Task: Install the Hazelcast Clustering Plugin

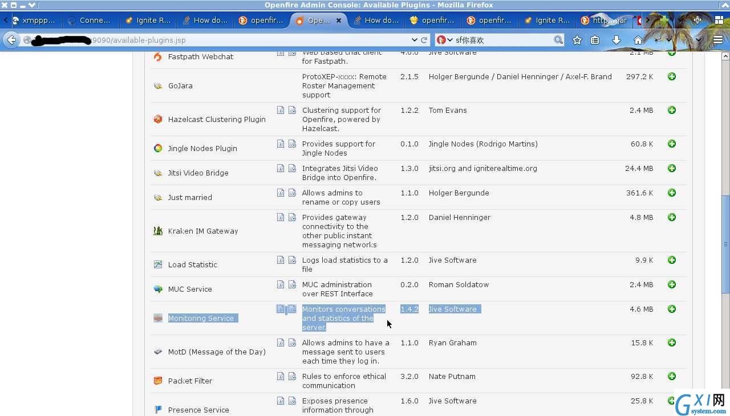Action: tap(672, 110)
